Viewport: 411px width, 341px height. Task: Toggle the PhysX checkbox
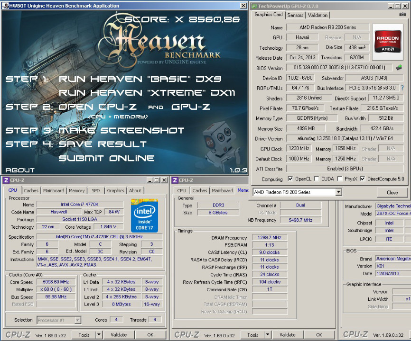tap(340, 179)
